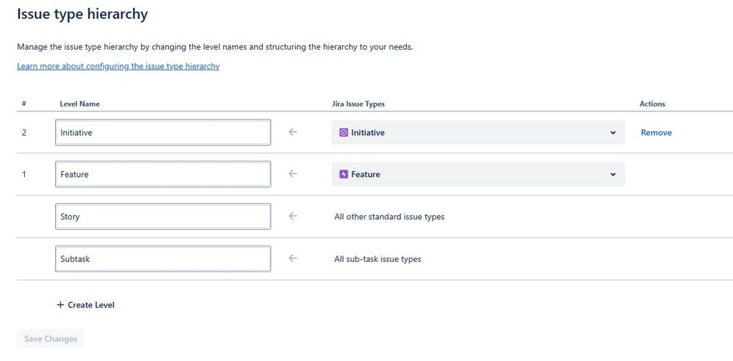Click the arrow icon beside Initiative level
The width and height of the screenshot is (733, 361).
click(293, 133)
